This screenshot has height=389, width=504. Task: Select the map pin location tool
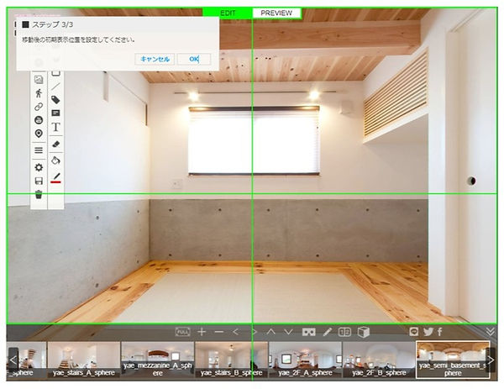coord(39,134)
